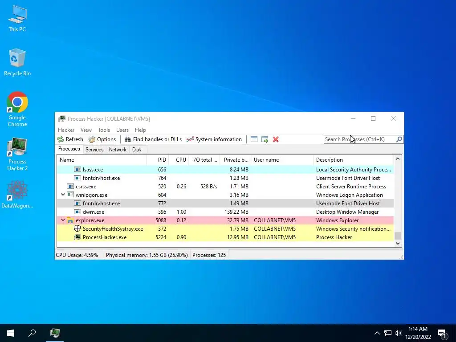Click the lsass.exe process icon

click(77, 170)
